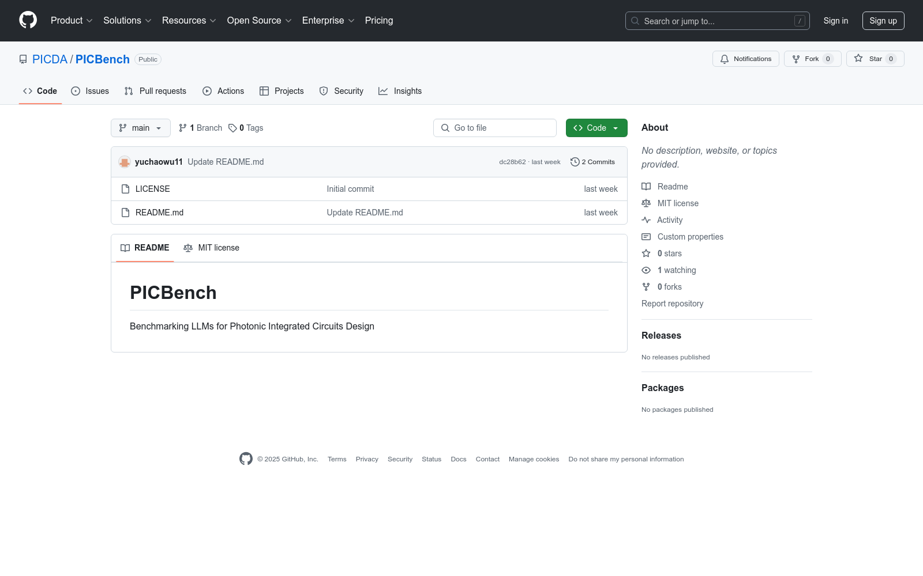The height and width of the screenshot is (576, 923).
Task: View the 2 Commits history
Action: (592, 162)
